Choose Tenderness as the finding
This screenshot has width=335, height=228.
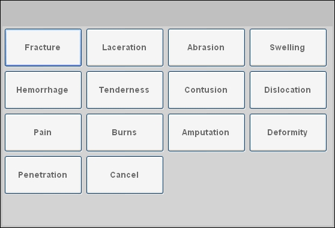coord(125,90)
